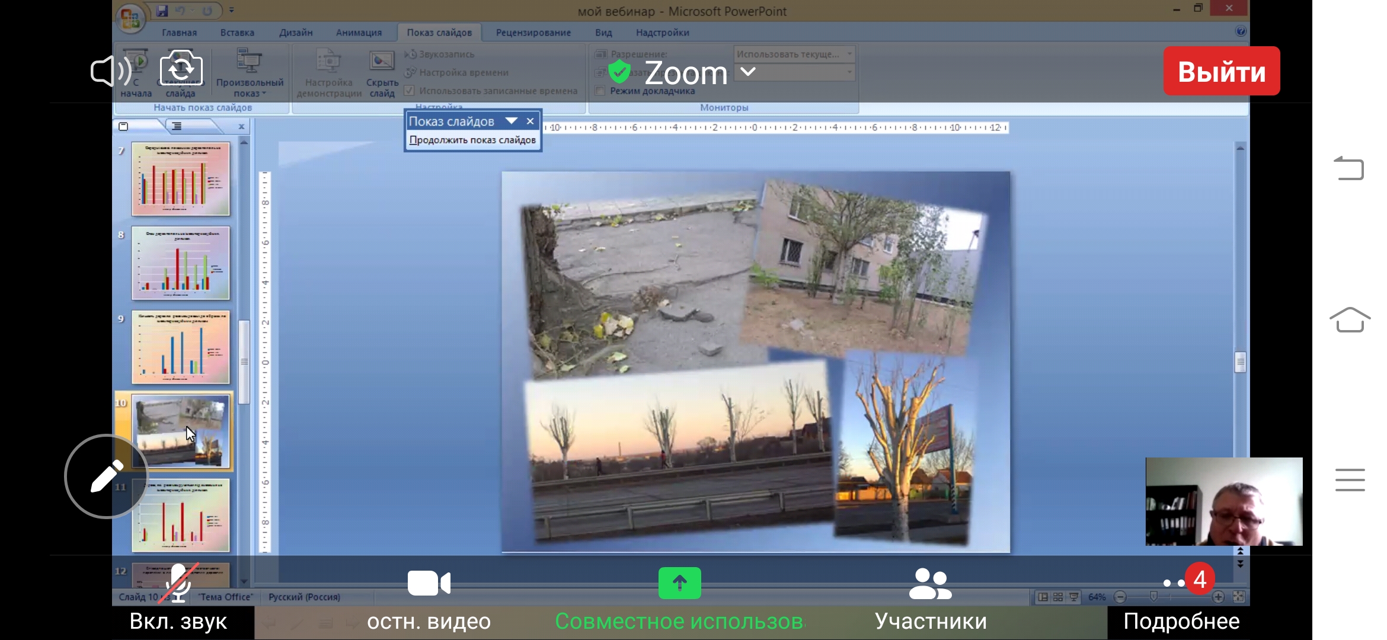Click Продолжить показ слайдов
The height and width of the screenshot is (640, 1387).
pos(472,140)
